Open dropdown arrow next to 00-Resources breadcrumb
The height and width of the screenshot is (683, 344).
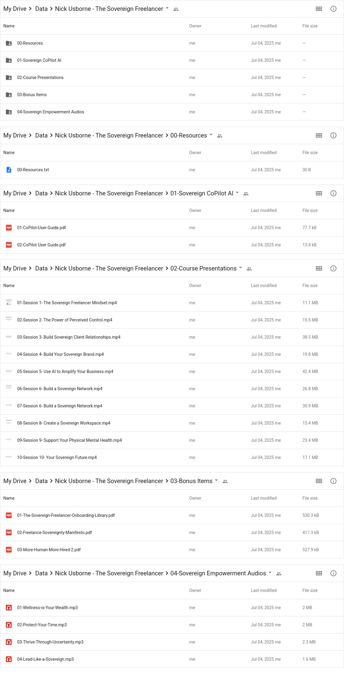tap(211, 135)
